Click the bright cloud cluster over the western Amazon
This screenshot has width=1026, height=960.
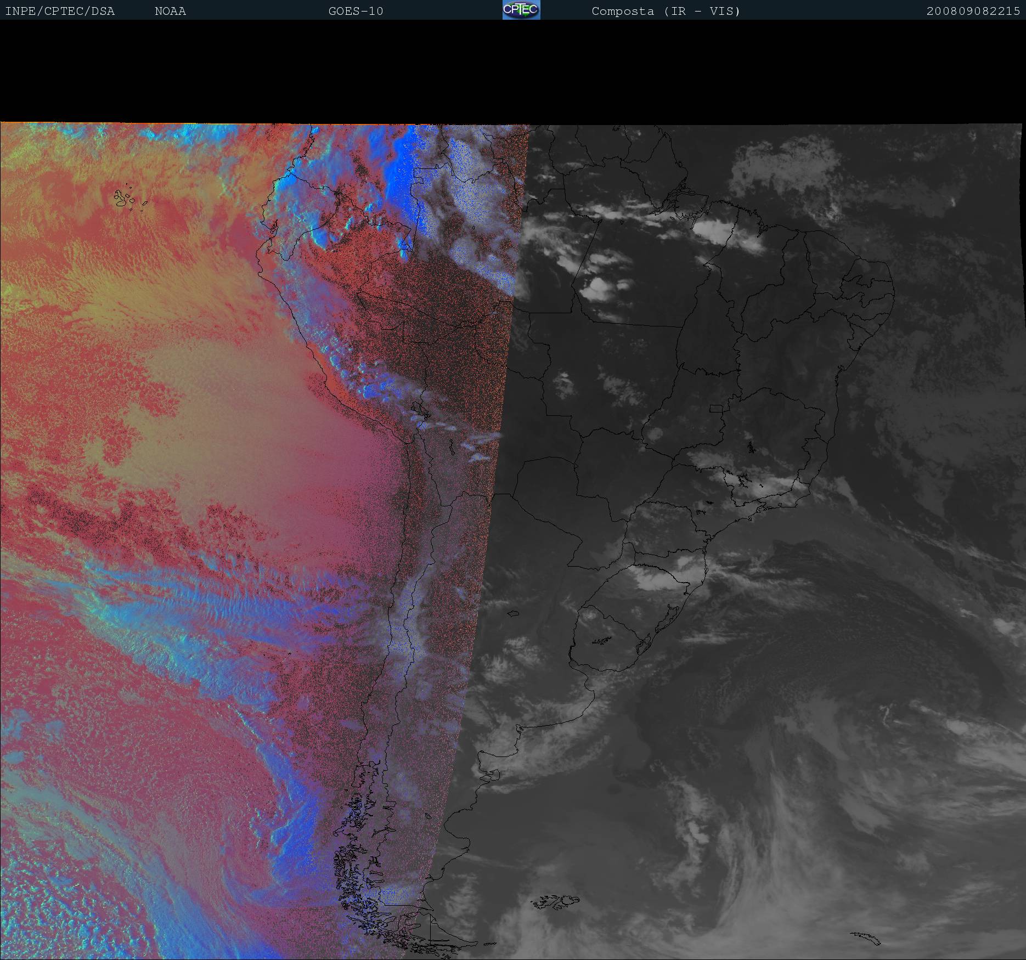pyautogui.click(x=604, y=288)
